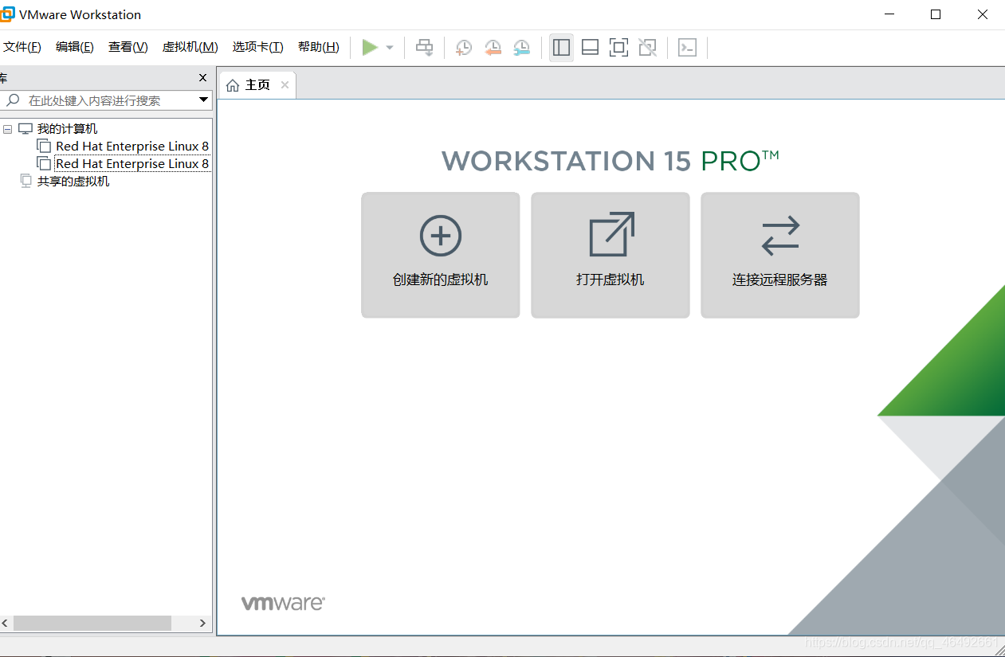Close the 主页 tab
Image resolution: width=1005 pixels, height=657 pixels.
[285, 85]
